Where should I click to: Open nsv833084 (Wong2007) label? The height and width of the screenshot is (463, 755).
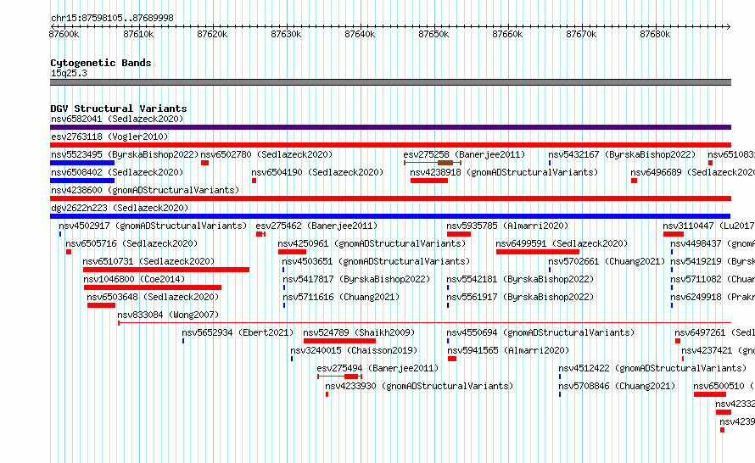[x=168, y=315]
